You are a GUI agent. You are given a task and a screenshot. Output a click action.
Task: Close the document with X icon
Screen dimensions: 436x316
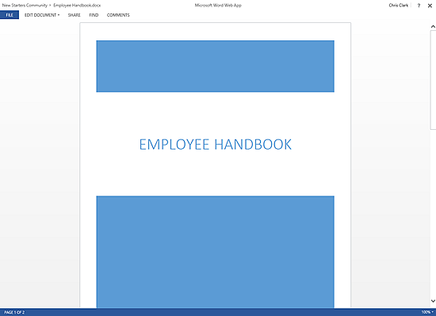pos(430,6)
